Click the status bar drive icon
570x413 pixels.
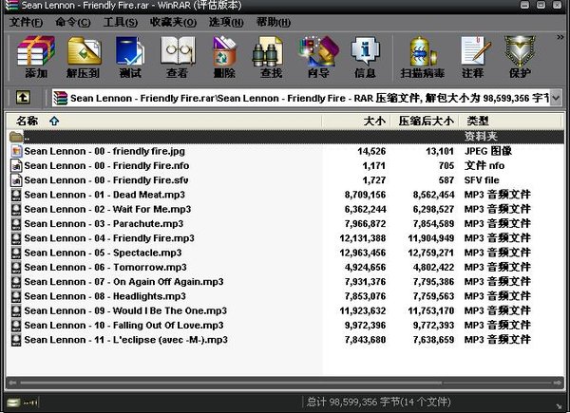click(x=14, y=403)
